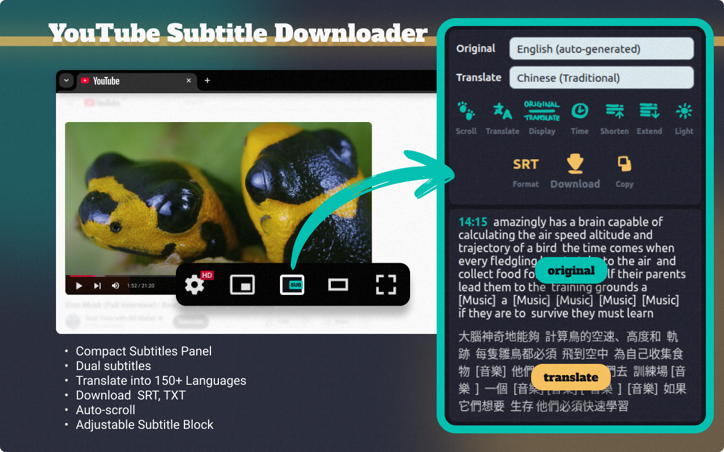
Task: Open the Original language dropdown
Action: pyautogui.click(x=601, y=49)
